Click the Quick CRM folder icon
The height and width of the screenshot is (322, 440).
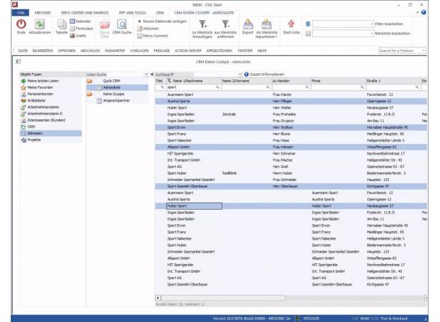point(104,25)
